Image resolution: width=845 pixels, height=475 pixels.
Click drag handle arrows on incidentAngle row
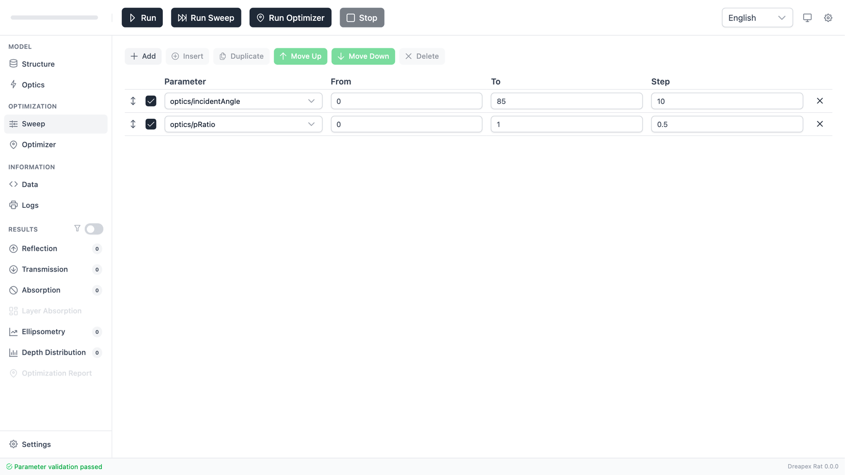tap(133, 101)
